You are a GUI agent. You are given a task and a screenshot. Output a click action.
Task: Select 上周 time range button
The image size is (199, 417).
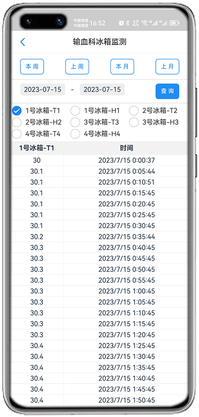point(77,66)
